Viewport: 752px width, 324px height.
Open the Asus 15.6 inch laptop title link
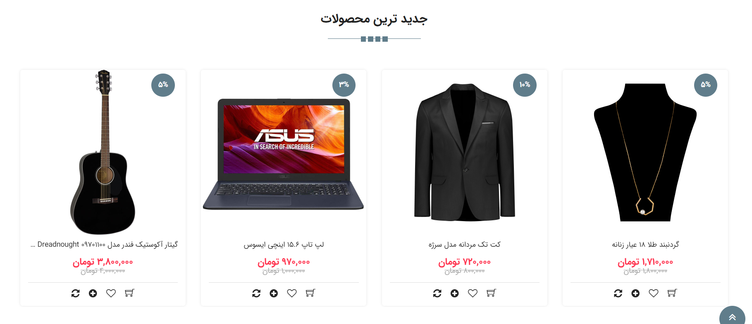[284, 245]
